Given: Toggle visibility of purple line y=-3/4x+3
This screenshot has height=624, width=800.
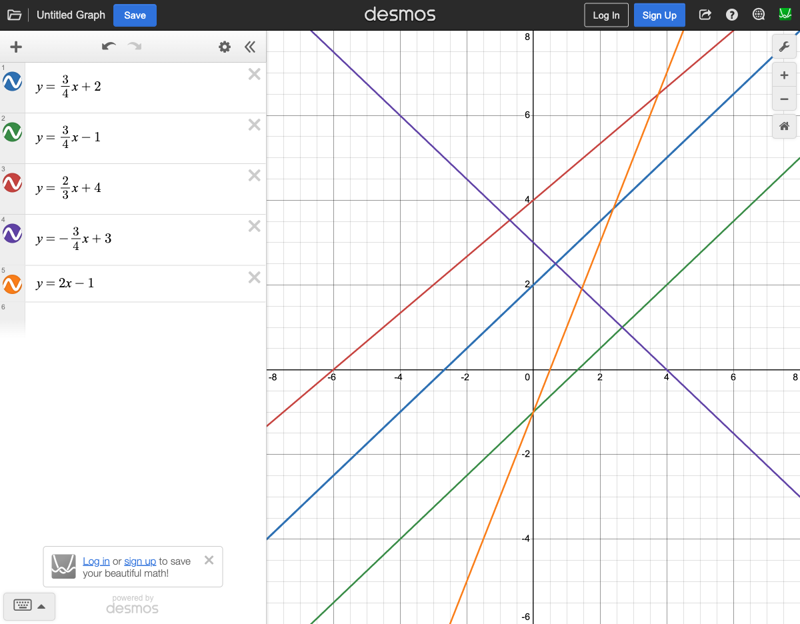Looking at the screenshot, I should tap(13, 234).
